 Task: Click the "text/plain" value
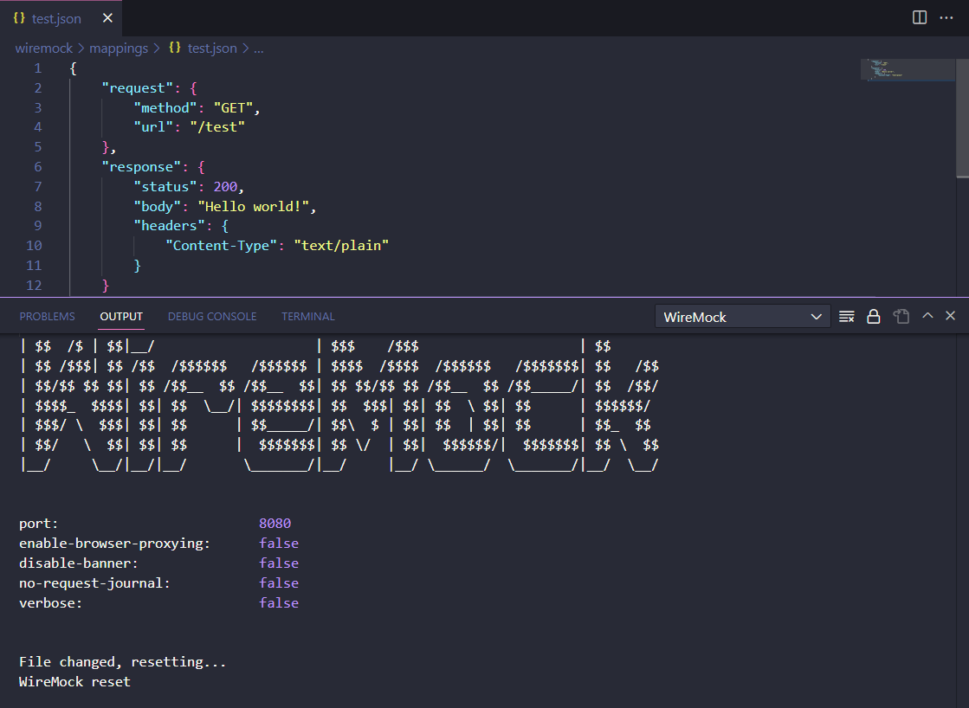point(341,246)
